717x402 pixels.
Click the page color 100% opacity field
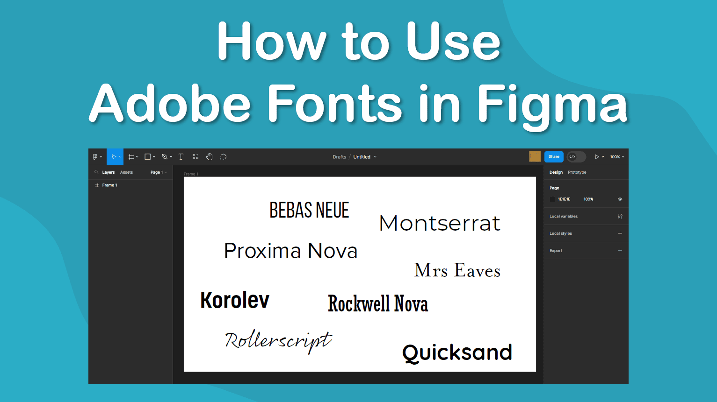click(588, 199)
